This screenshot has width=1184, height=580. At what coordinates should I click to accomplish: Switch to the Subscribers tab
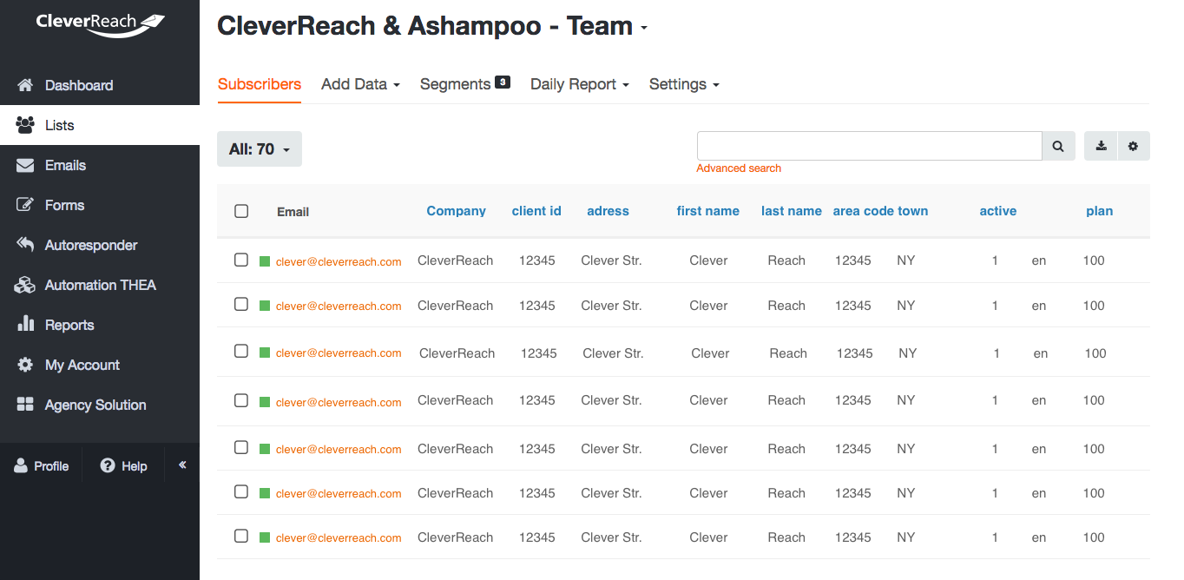[260, 84]
